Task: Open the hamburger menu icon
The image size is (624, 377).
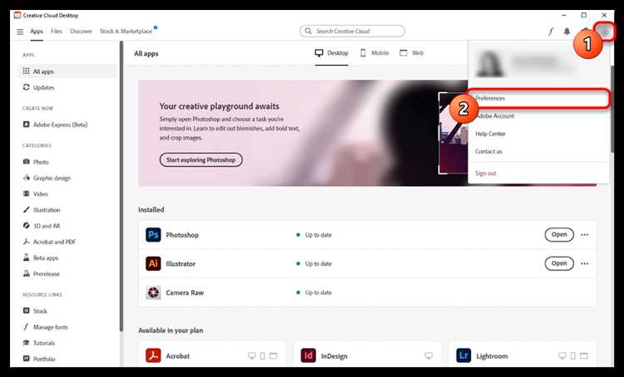Action: click(20, 32)
